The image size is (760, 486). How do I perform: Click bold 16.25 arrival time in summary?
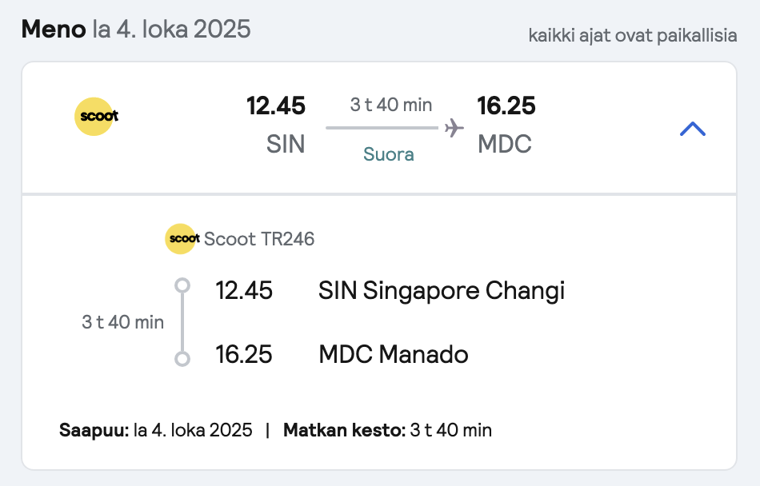pyautogui.click(x=506, y=106)
